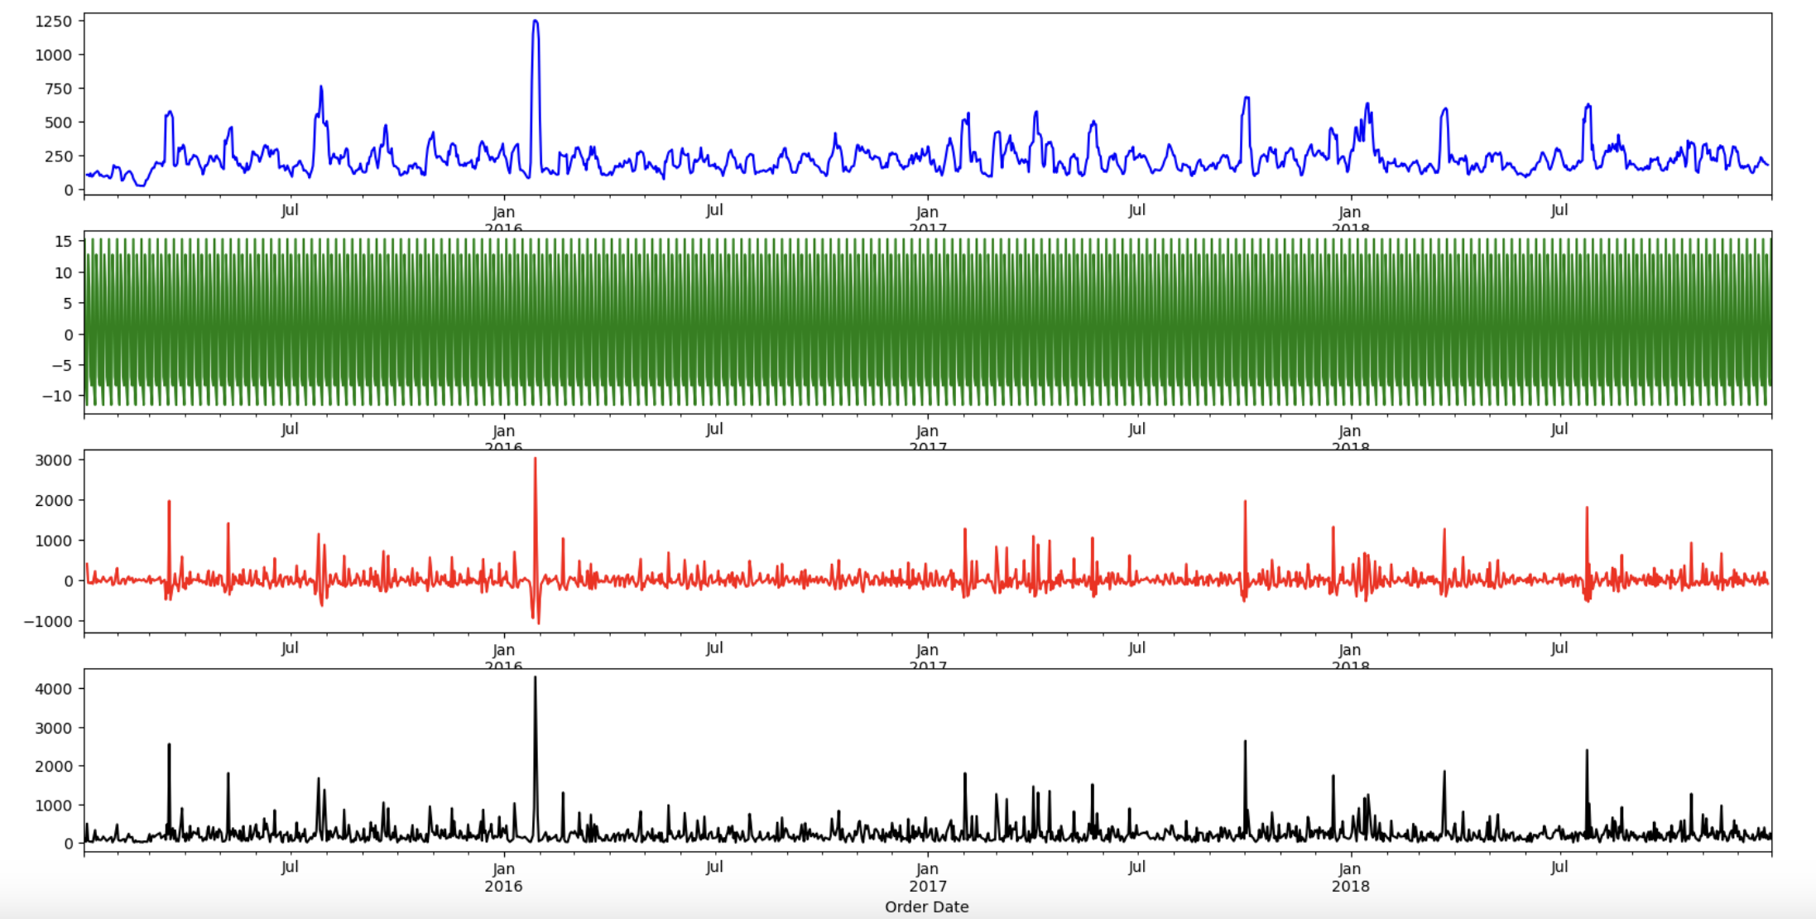Click the tallest peak in the black plot

click(535, 680)
